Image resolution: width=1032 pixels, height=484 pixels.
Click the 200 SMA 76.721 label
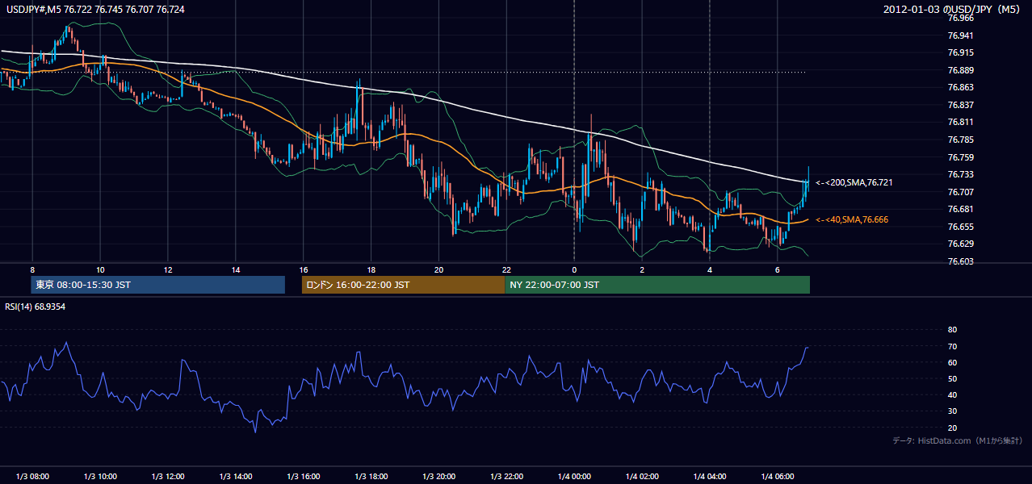tap(854, 183)
